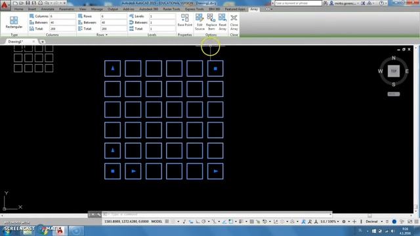Image resolution: width=420 pixels, height=236 pixels.
Task: Open AutoCAD from the Windows taskbar
Action: point(60,230)
